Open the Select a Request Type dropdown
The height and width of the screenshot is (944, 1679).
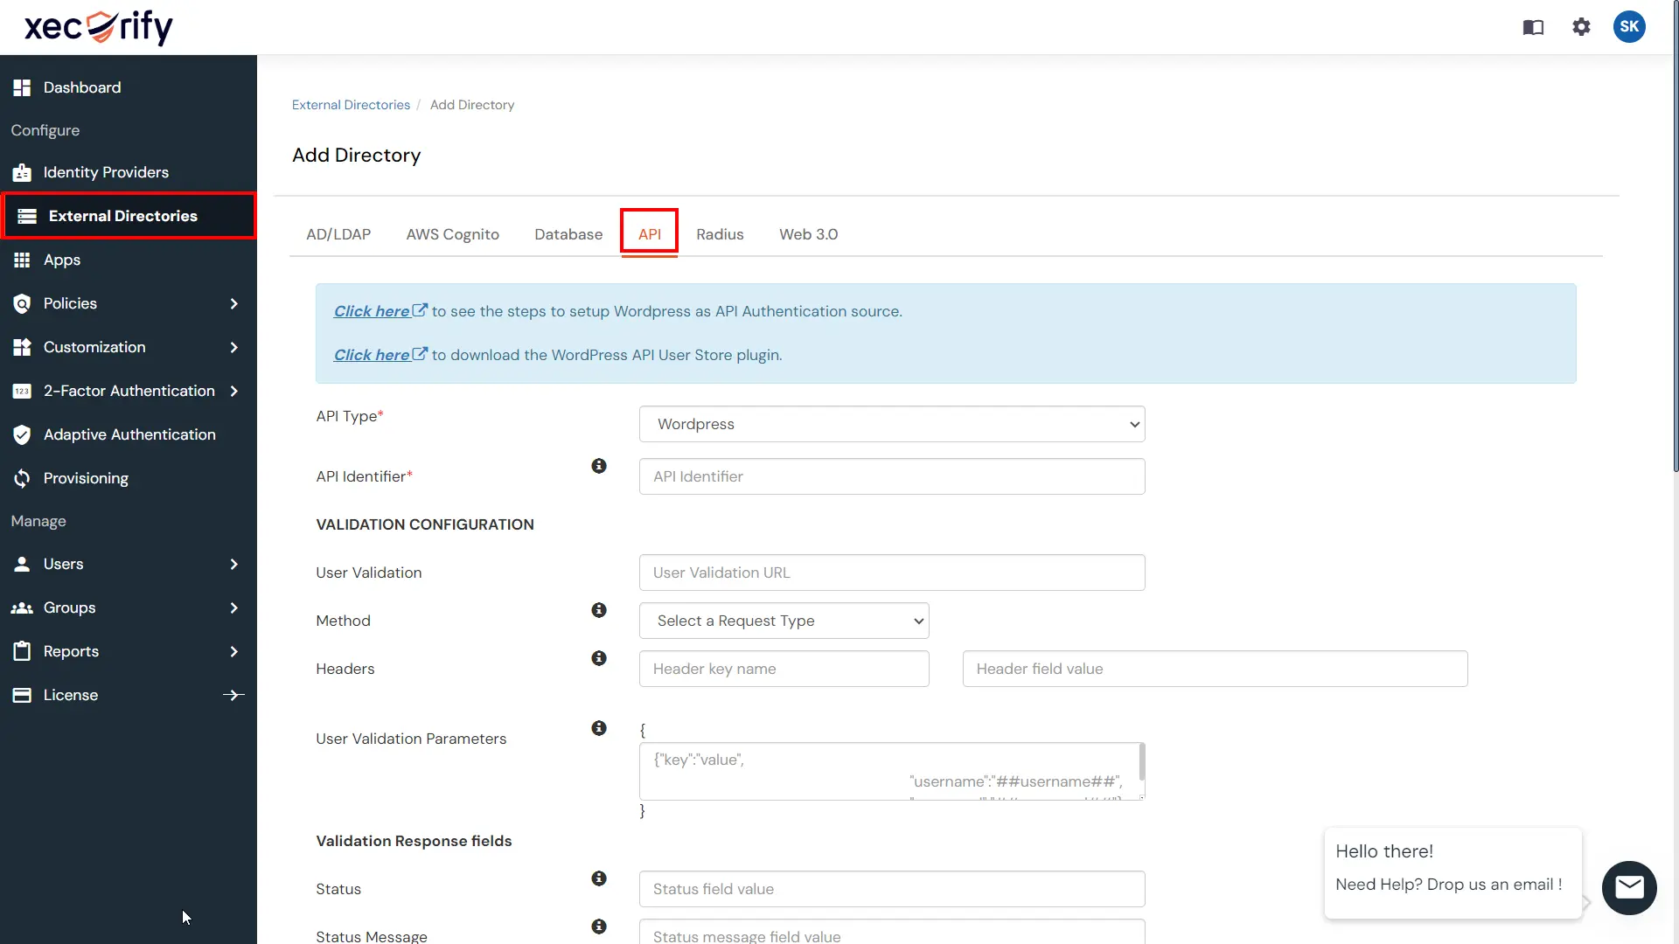pyautogui.click(x=783, y=621)
